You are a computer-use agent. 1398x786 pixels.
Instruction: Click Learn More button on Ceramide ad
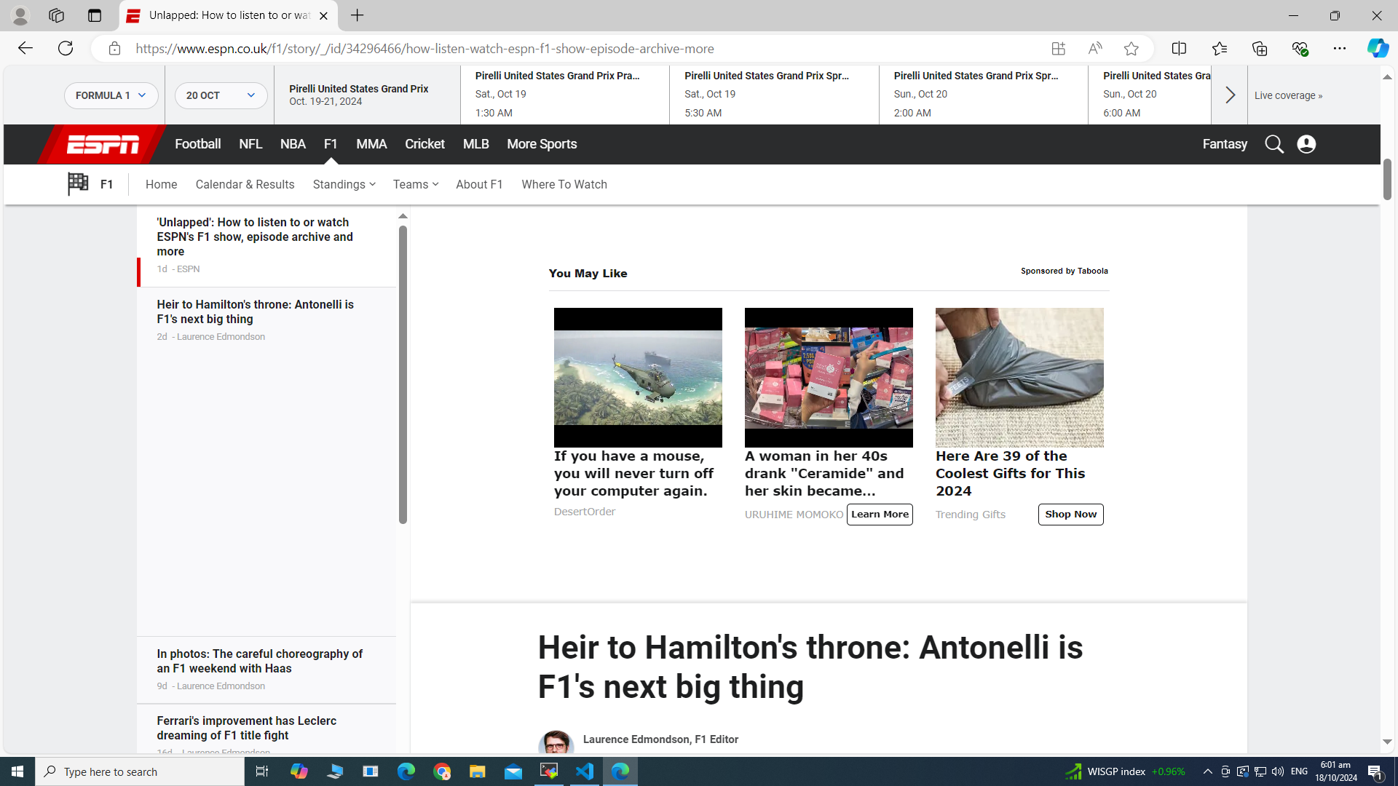(x=880, y=515)
